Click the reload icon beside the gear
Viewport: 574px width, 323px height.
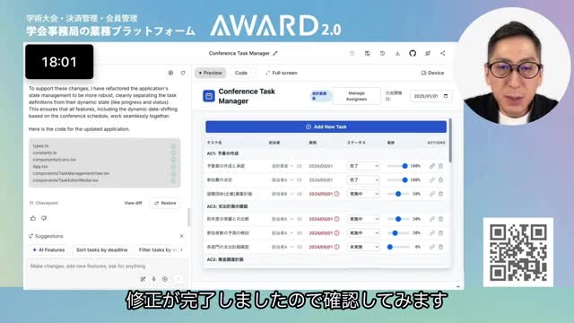tap(183, 73)
